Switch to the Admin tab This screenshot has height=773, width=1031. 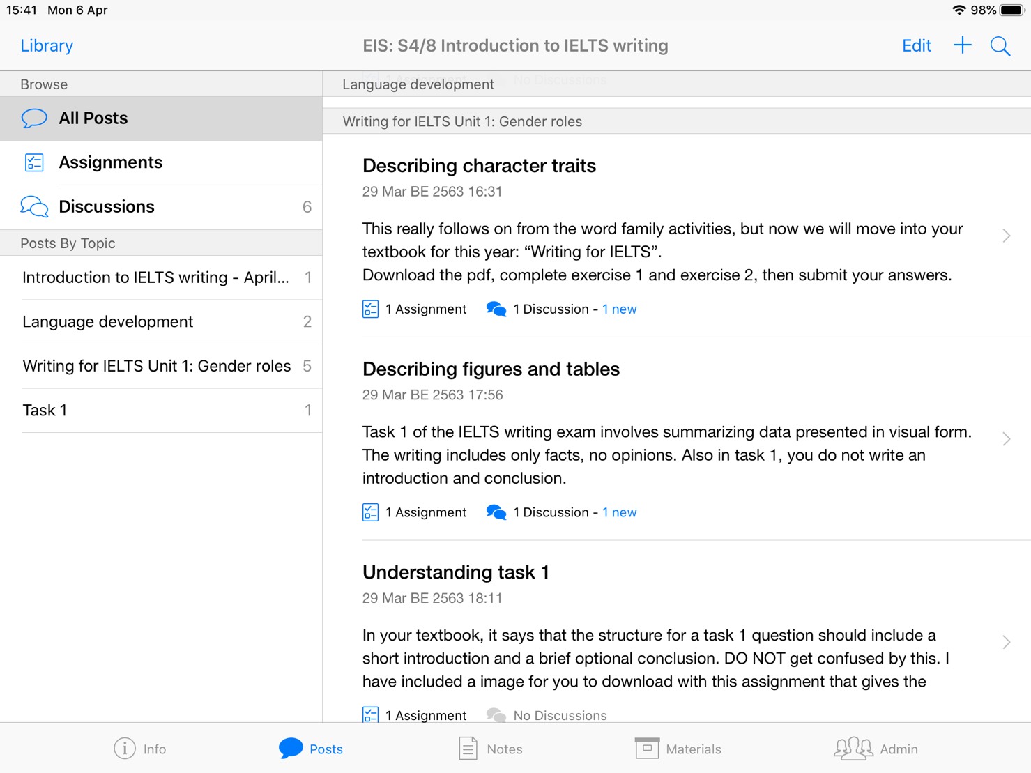click(876, 749)
